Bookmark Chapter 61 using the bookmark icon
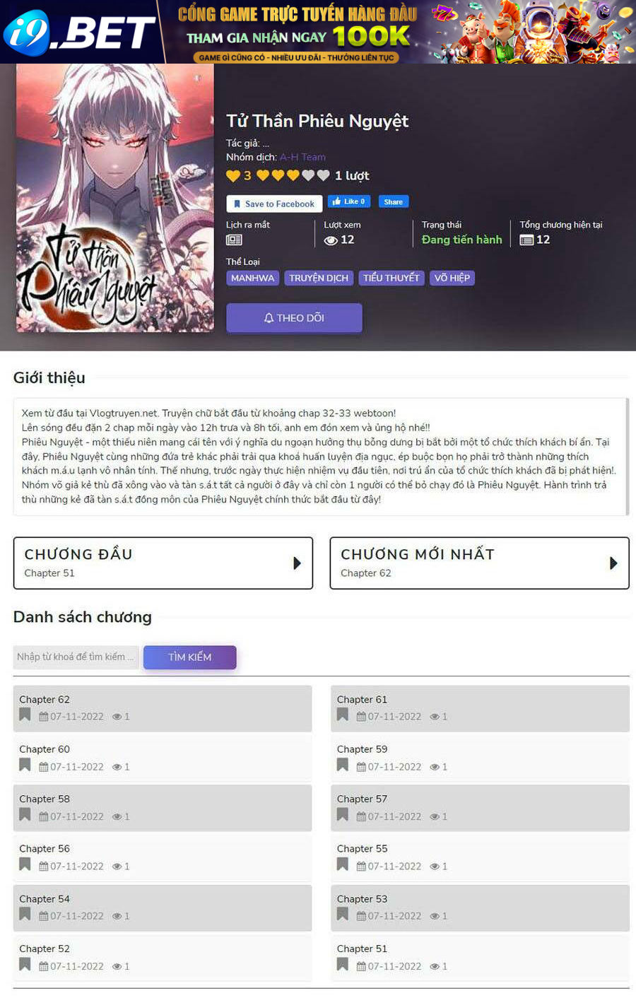 click(x=343, y=715)
